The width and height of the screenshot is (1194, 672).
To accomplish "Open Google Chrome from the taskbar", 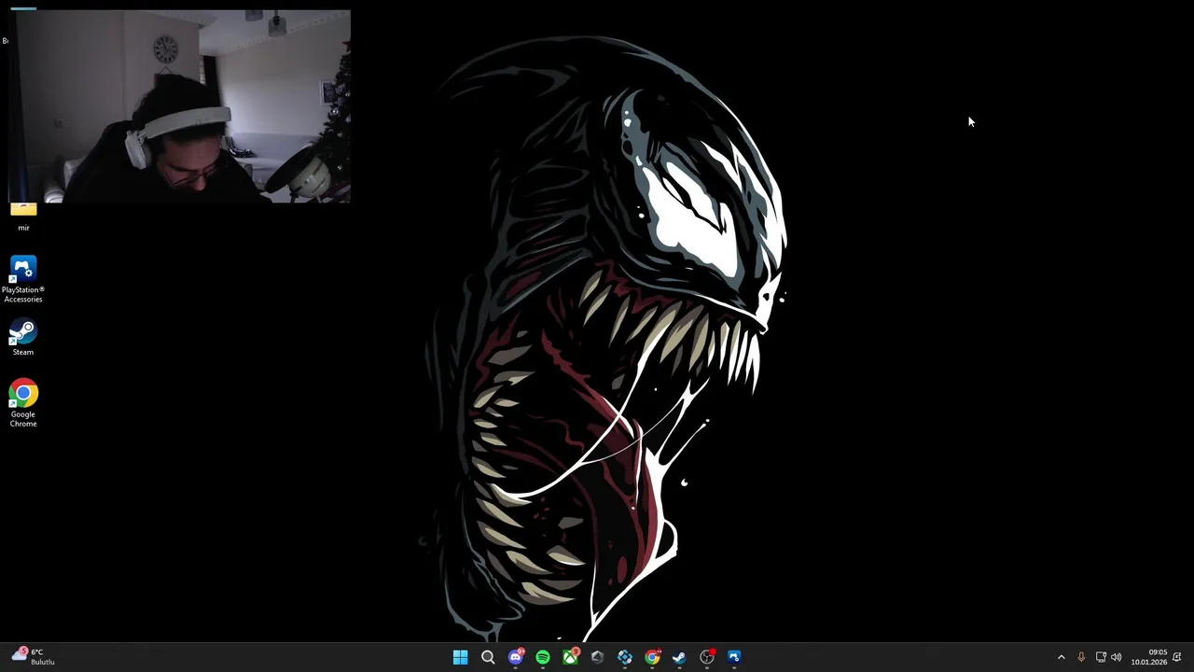I will click(652, 657).
